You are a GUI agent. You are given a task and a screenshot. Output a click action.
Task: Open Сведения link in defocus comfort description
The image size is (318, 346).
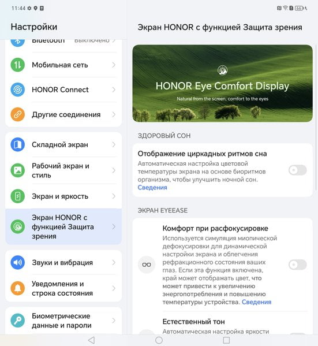pyautogui.click(x=256, y=302)
